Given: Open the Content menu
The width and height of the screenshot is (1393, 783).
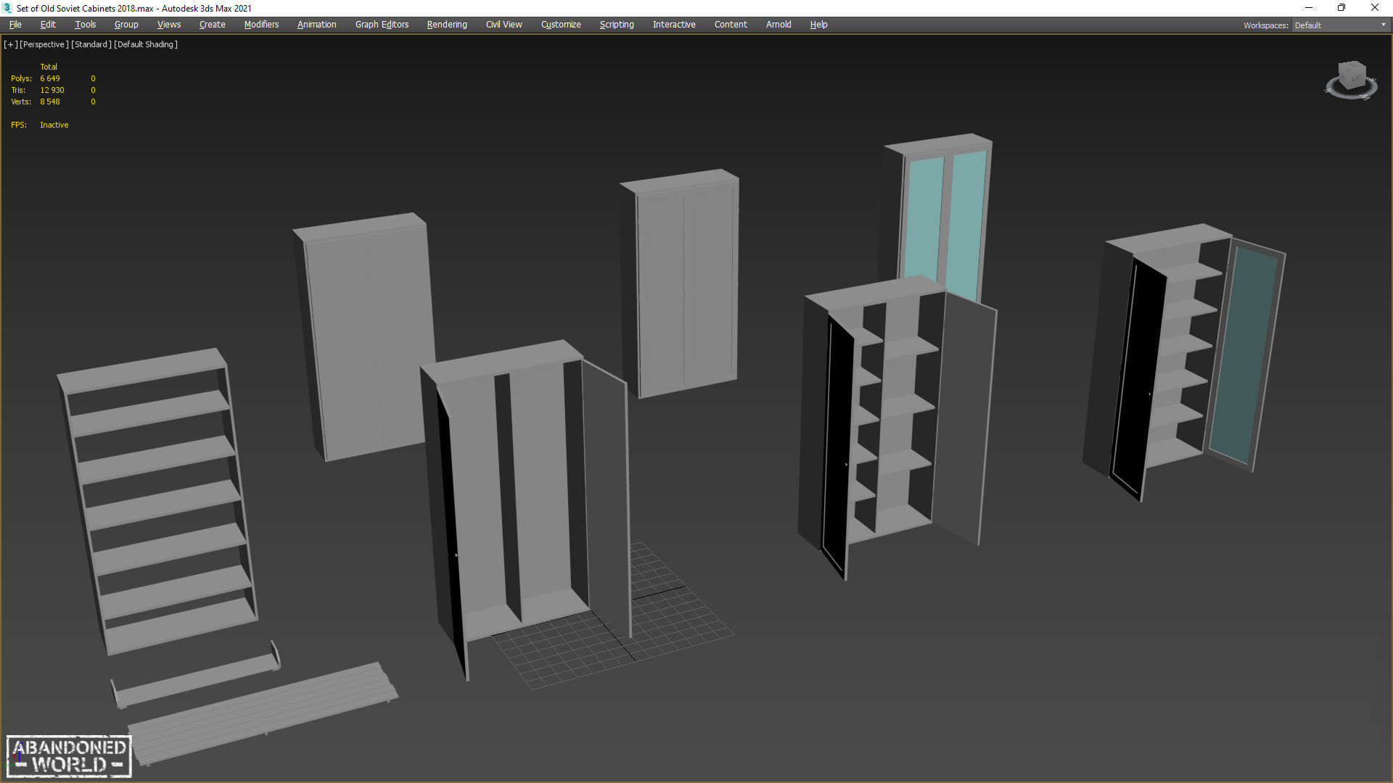Looking at the screenshot, I should (731, 25).
